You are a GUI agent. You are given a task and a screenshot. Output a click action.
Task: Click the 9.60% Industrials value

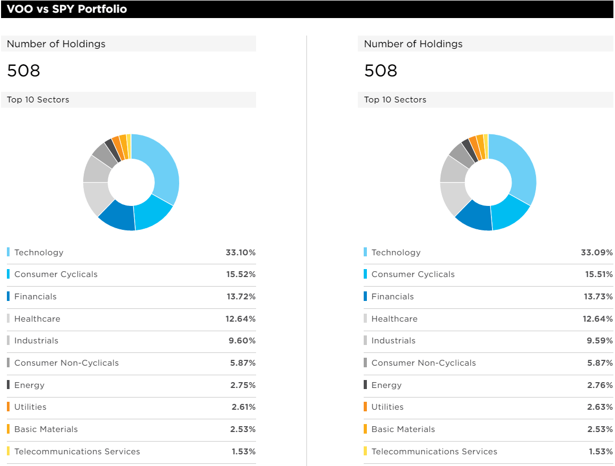point(242,341)
